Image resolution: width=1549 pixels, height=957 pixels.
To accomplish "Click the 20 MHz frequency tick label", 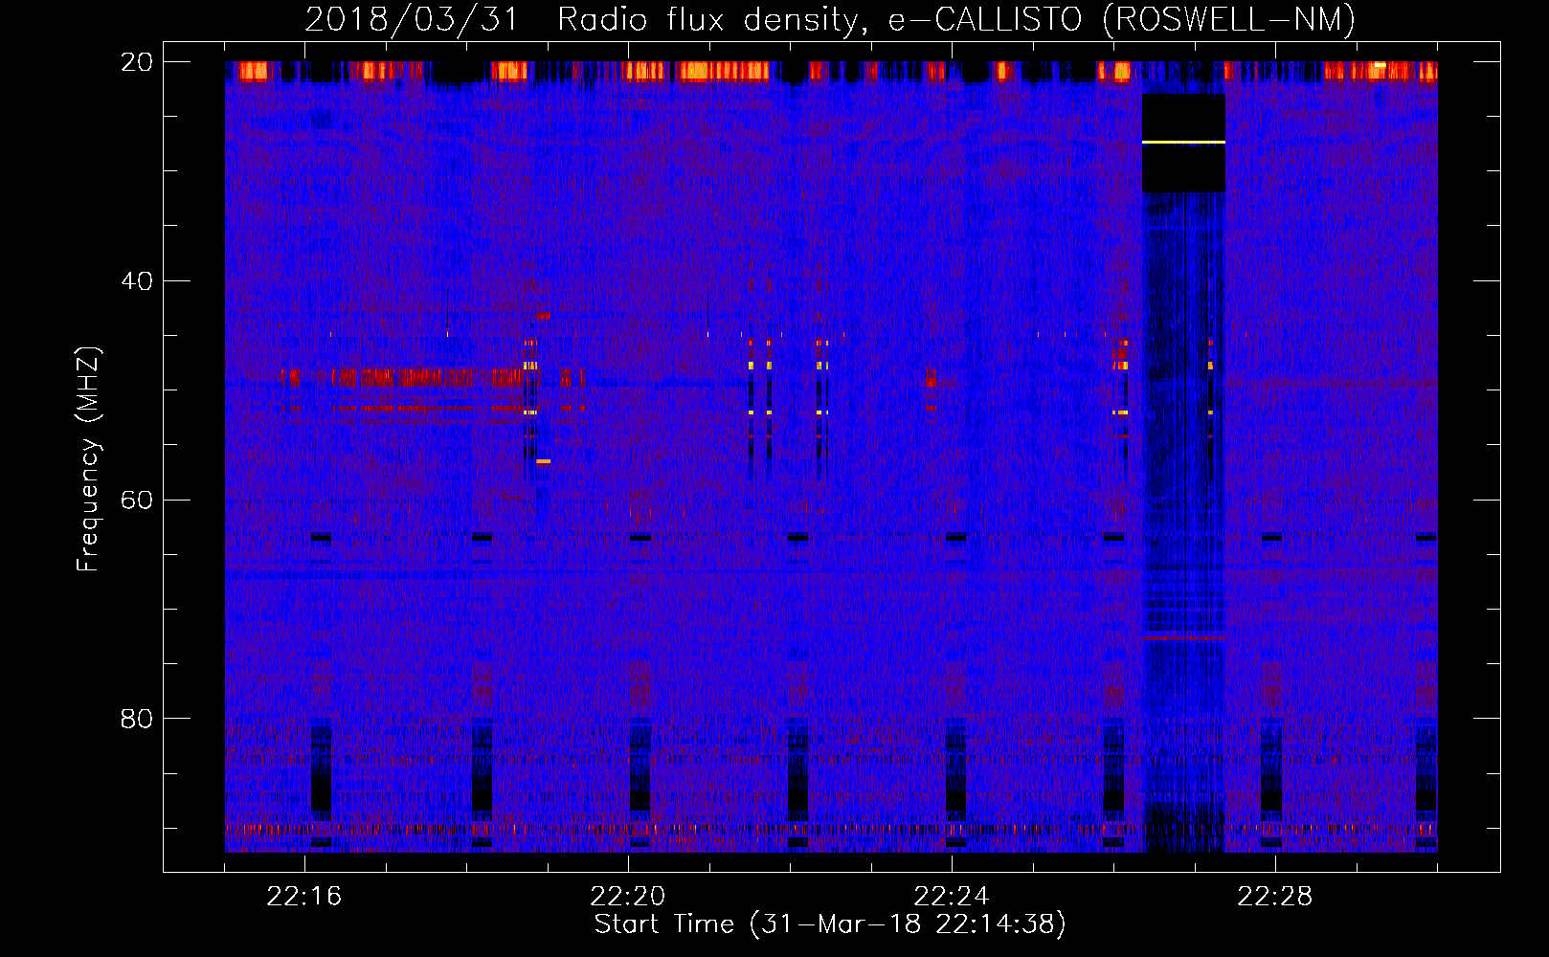I will click(136, 62).
